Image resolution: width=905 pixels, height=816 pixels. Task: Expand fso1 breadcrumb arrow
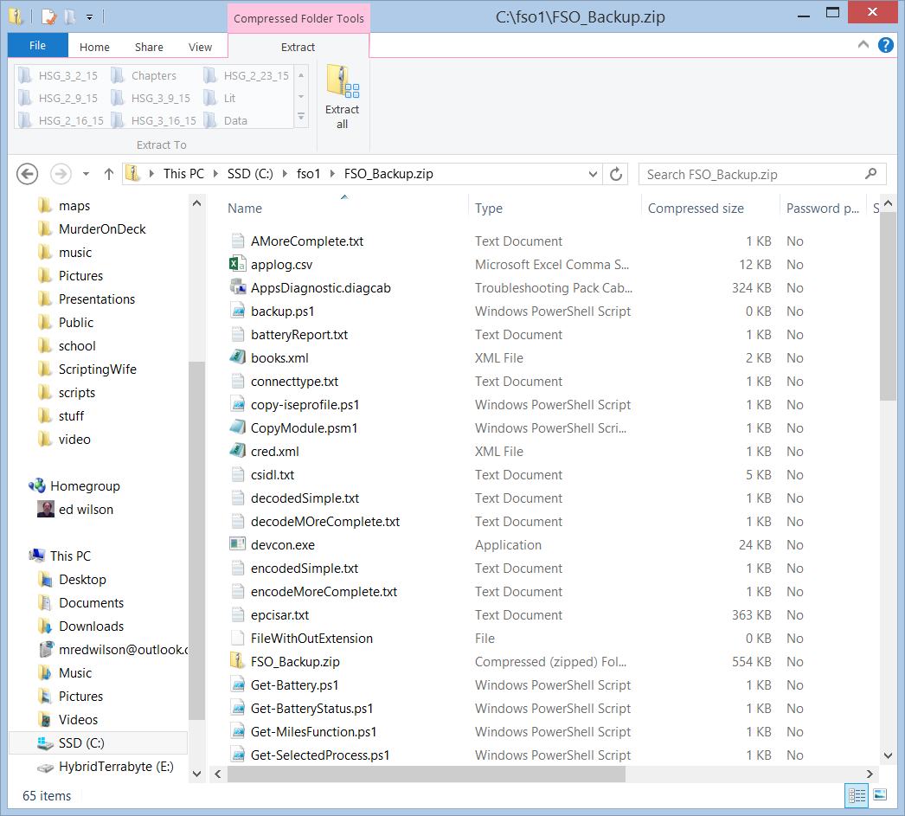point(332,174)
